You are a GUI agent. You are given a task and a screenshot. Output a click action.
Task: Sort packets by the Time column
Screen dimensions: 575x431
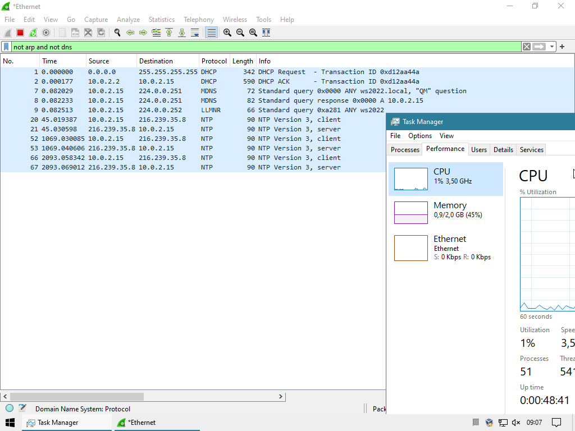point(63,61)
